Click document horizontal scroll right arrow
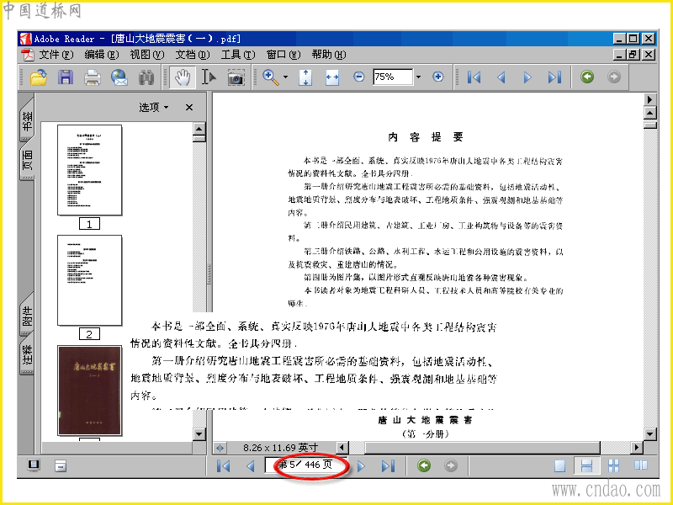 637,448
